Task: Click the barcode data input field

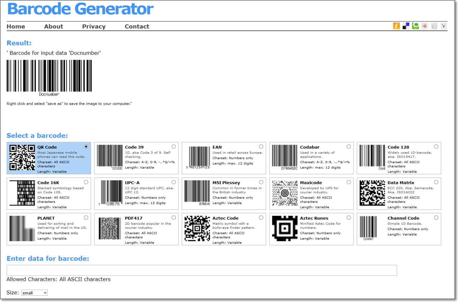Action: [202, 270]
